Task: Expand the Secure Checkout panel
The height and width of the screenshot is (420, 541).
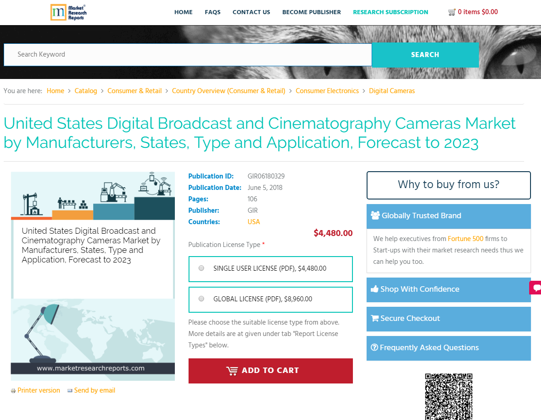Action: 448,319
